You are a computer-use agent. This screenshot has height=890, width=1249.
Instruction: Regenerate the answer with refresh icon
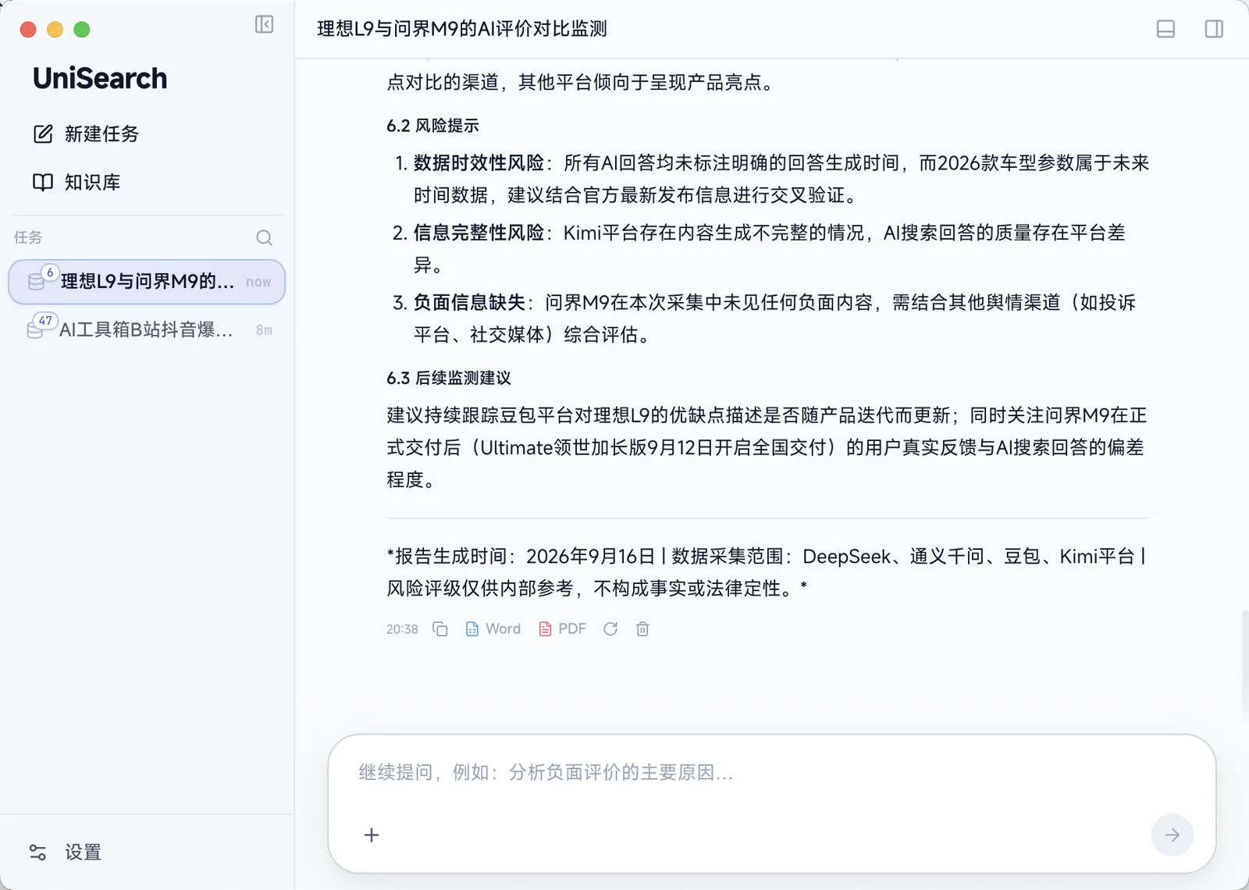(610, 629)
